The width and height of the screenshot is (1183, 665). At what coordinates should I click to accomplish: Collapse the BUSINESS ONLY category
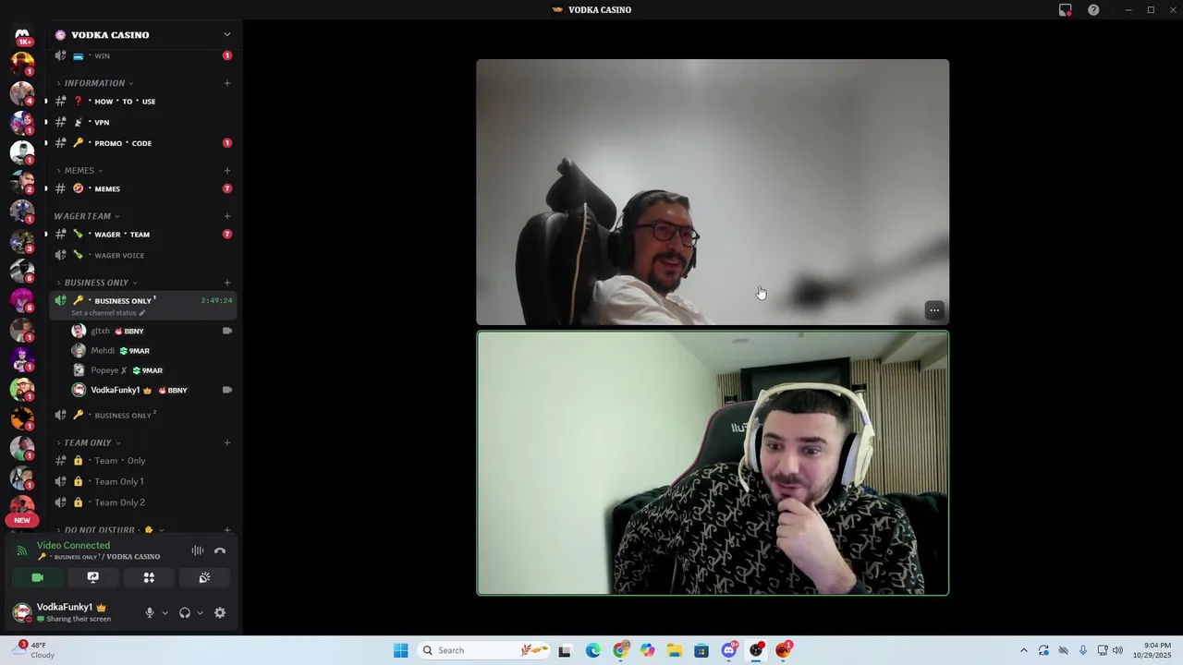pyautogui.click(x=96, y=283)
